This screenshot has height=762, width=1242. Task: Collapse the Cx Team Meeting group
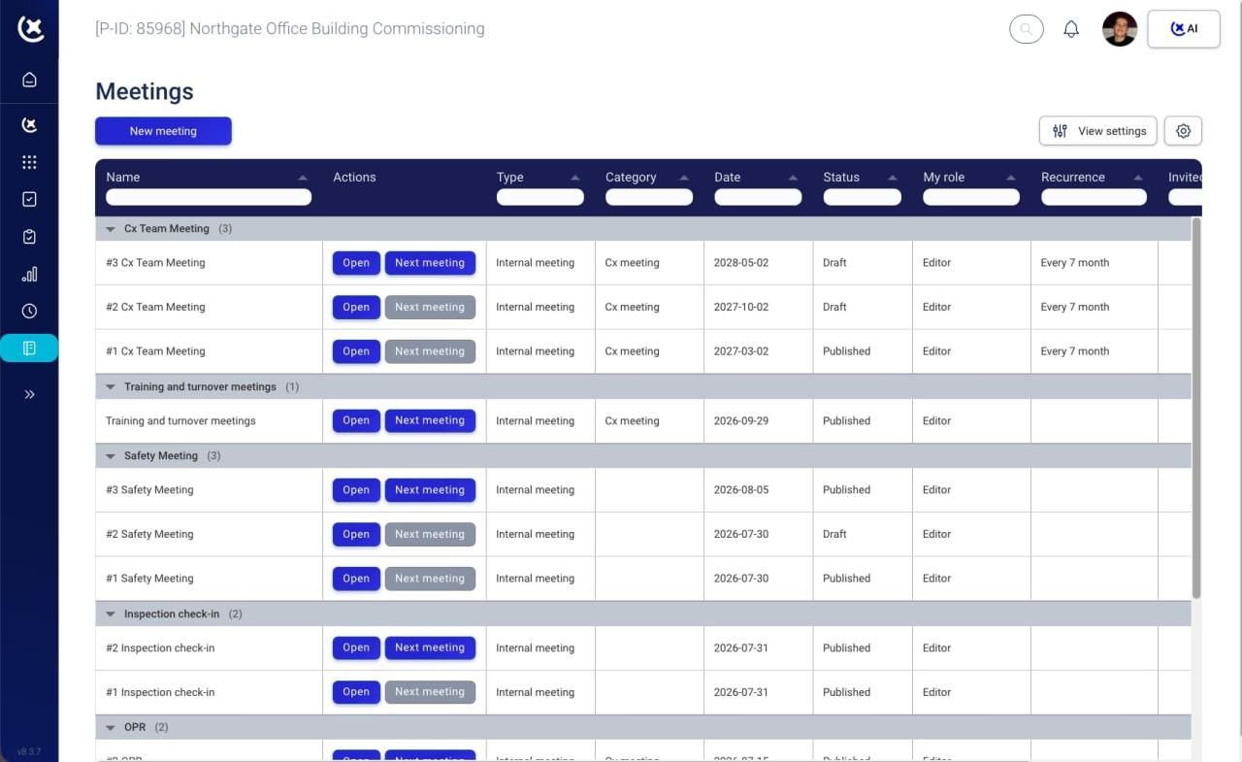111,229
